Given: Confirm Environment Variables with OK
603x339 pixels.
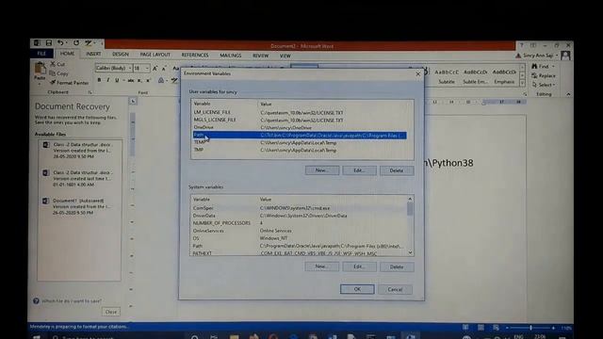Looking at the screenshot, I should 357,289.
